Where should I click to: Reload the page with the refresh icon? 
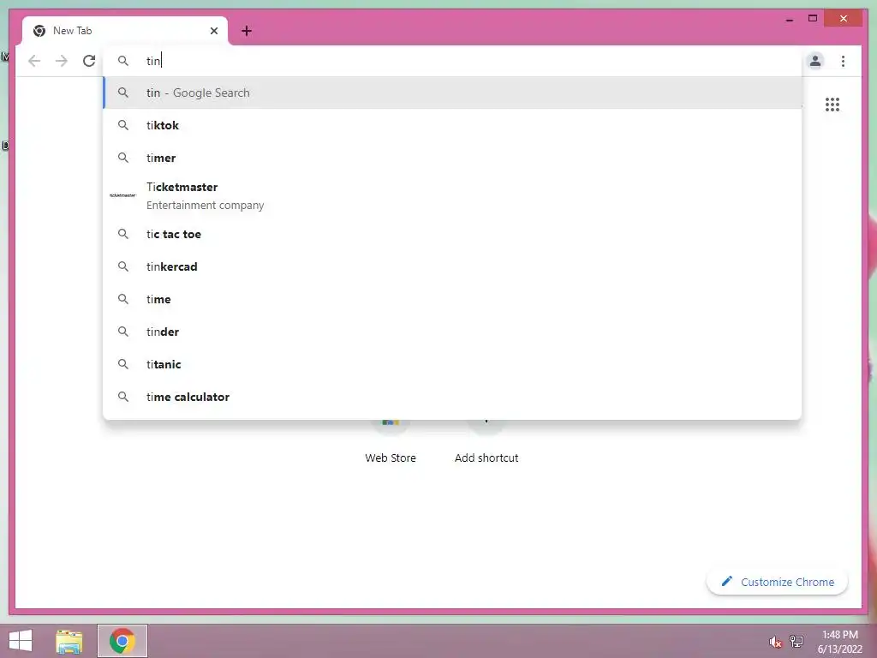click(x=89, y=61)
